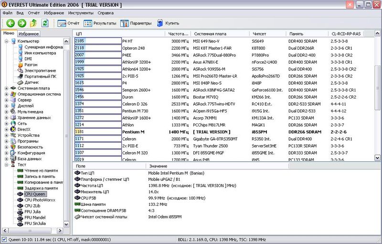Select the Разгон flame icon
The width and height of the screenshot is (382, 244).
click(21, 65)
